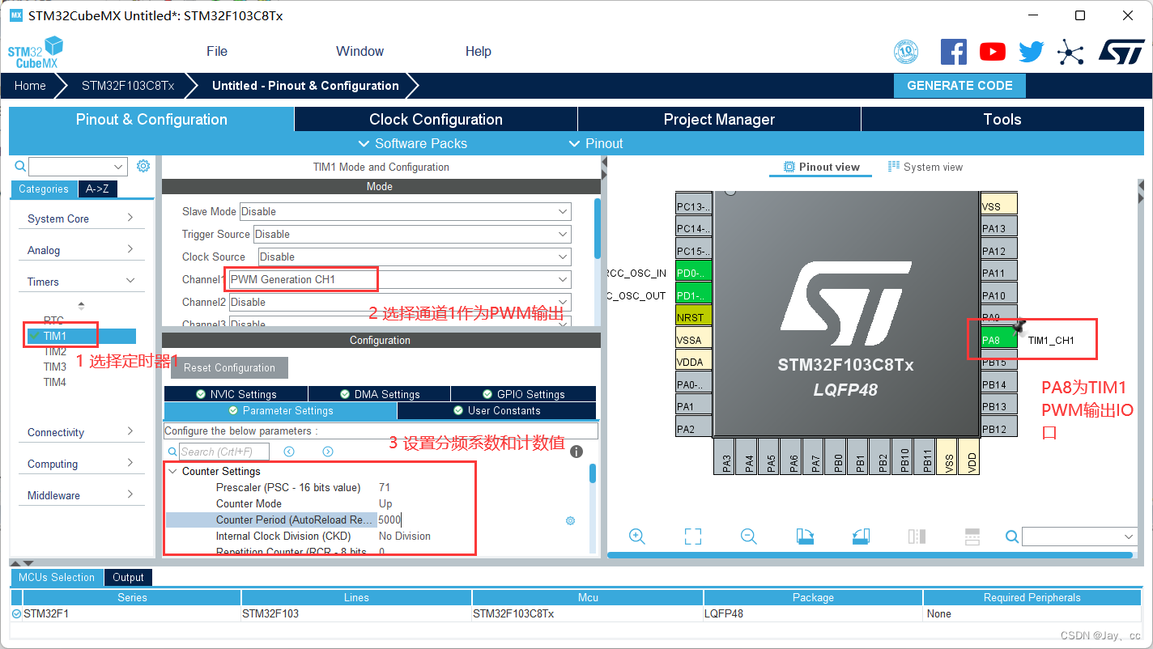The height and width of the screenshot is (649, 1153).
Task: Expand the Middleware category
Action: coord(80,495)
